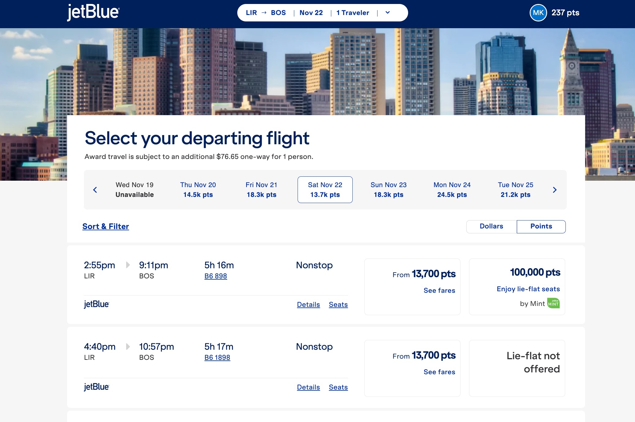Image resolution: width=635 pixels, height=422 pixels.
Task: Expand the search summary chevron dropdown
Action: [x=388, y=13]
